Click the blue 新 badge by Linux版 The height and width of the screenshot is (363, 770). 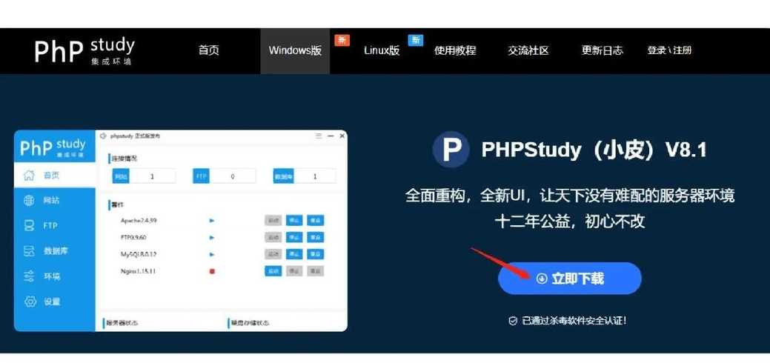point(416,40)
